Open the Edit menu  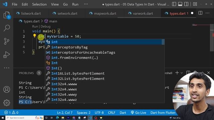pos(25,4)
